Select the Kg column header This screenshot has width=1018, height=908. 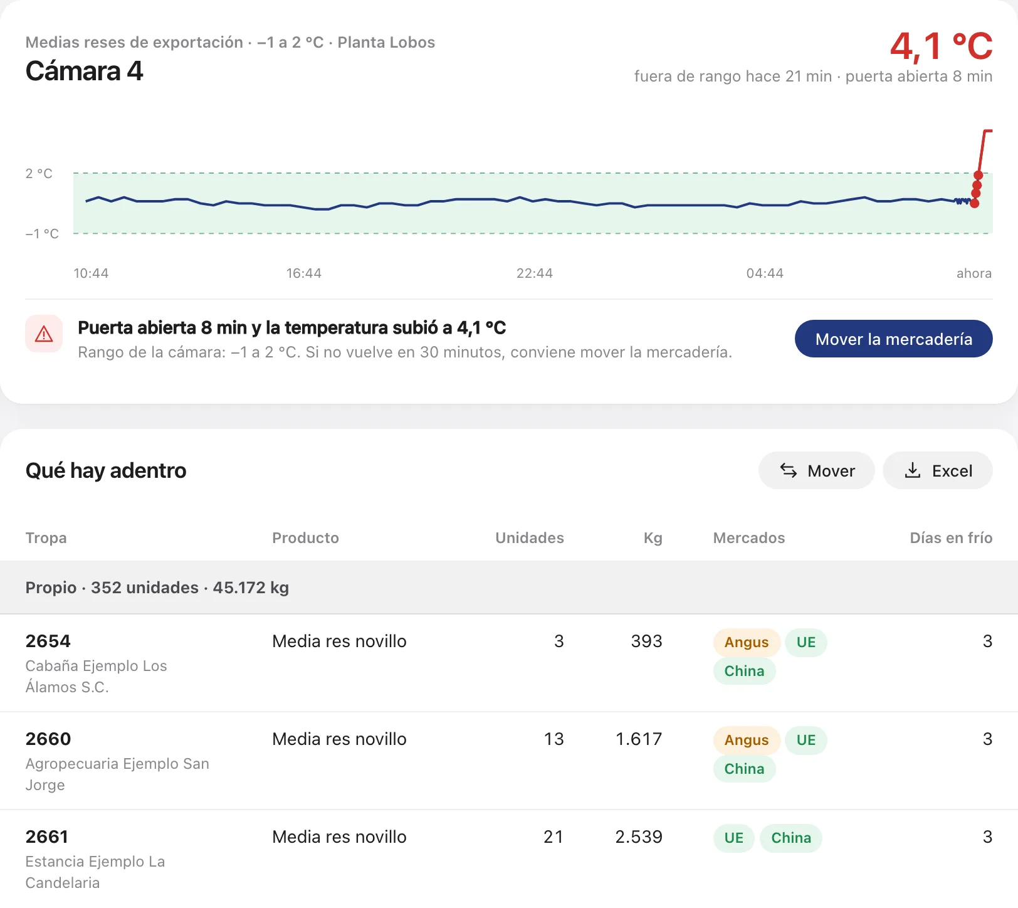(x=653, y=538)
